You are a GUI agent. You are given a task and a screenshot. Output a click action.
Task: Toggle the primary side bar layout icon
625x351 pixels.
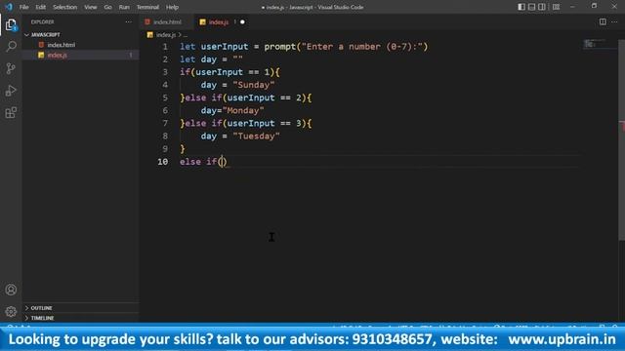(x=521, y=7)
